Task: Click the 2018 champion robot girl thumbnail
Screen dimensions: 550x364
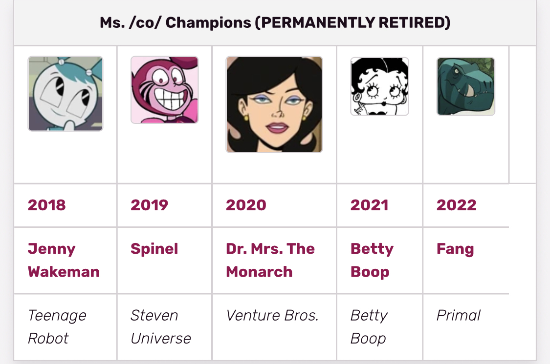Action: [66, 94]
